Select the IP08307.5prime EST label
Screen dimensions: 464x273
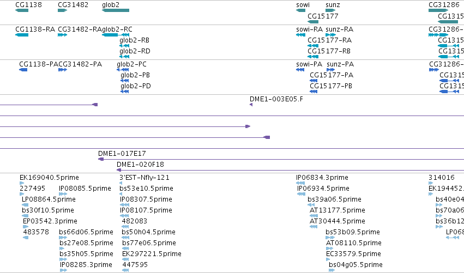pos(146,199)
